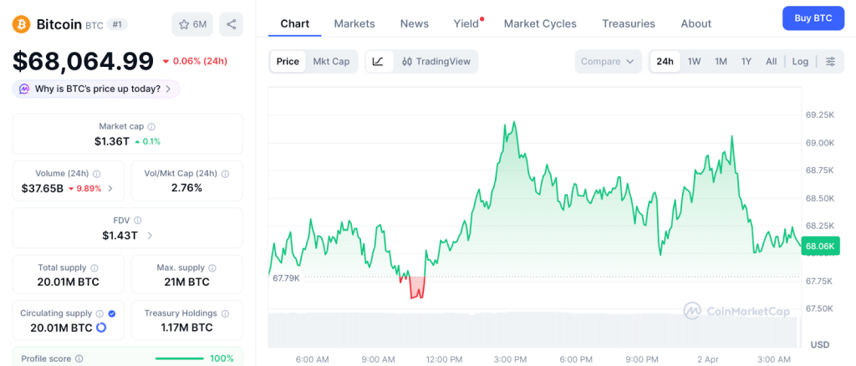
Task: Click the verified badge near Circulating supply
Action: 112,313
